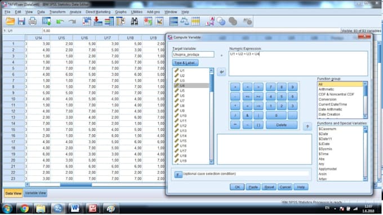383x215 pixels.
Task: Open the Recall recently used dialogs icon
Action: coord(46,21)
